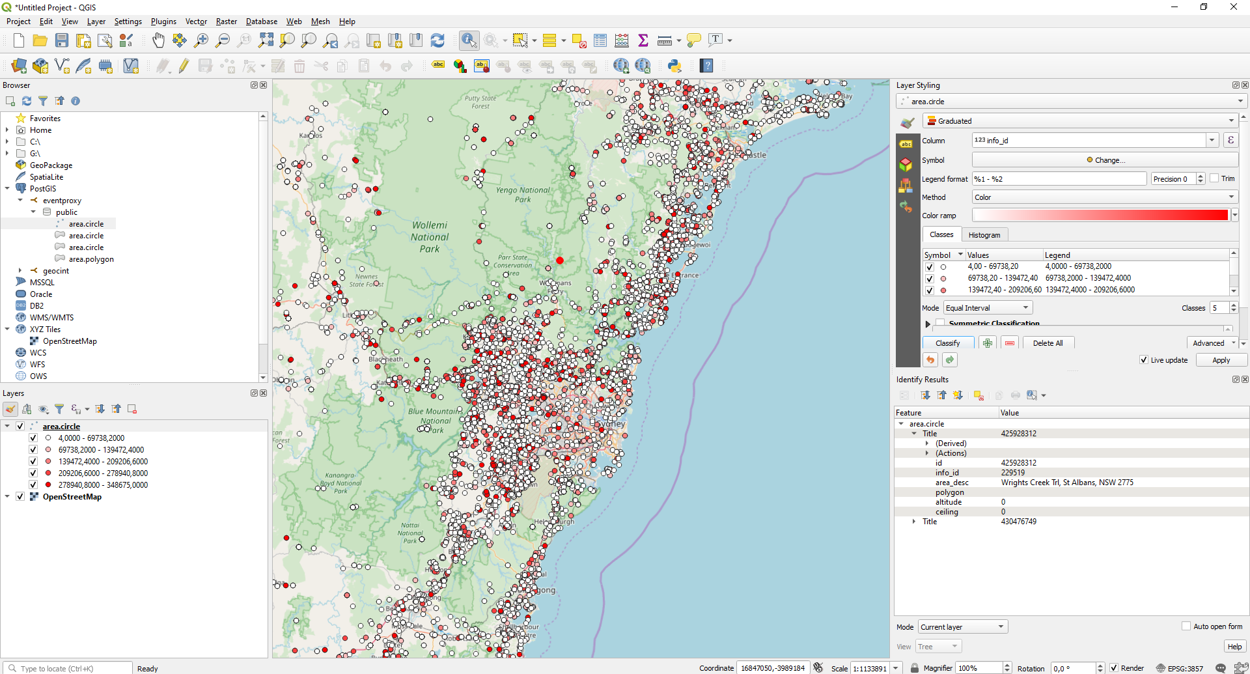The image size is (1250, 674).
Task: Open the Graduated renderer type dropdown
Action: (x=1079, y=121)
